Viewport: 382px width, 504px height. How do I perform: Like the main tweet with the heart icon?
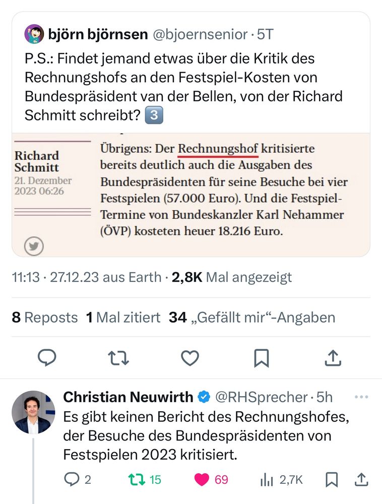click(190, 358)
